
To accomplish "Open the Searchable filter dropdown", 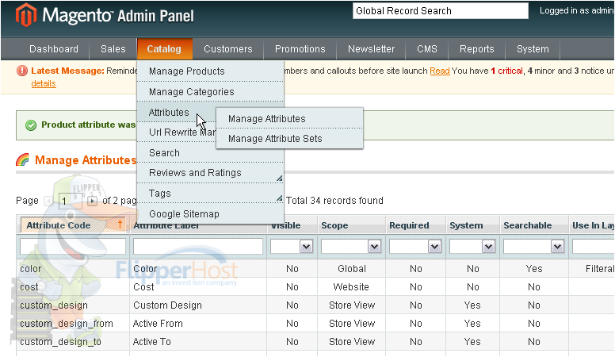I will [557, 247].
